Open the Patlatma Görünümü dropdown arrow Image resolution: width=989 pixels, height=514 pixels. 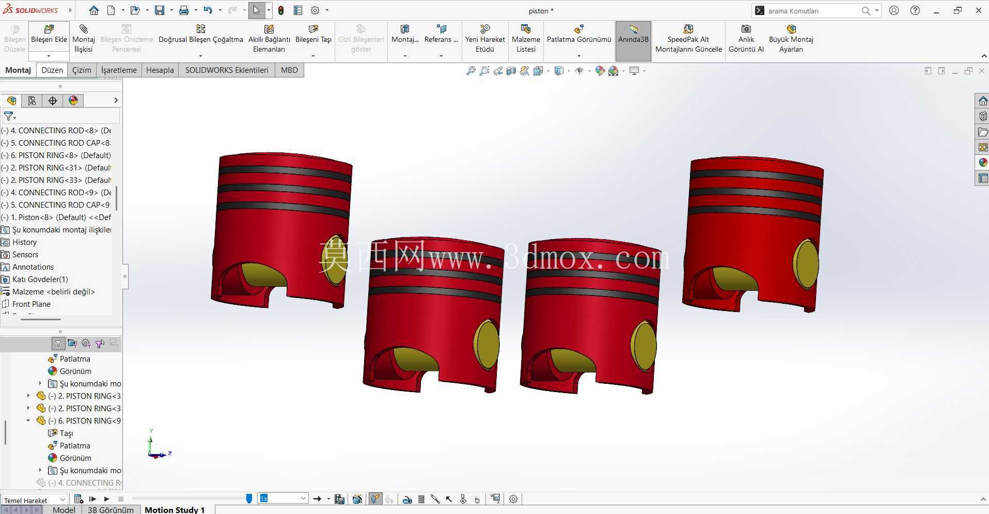coord(579,56)
